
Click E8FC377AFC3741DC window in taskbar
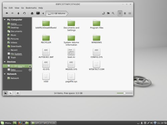[x=43, y=123]
